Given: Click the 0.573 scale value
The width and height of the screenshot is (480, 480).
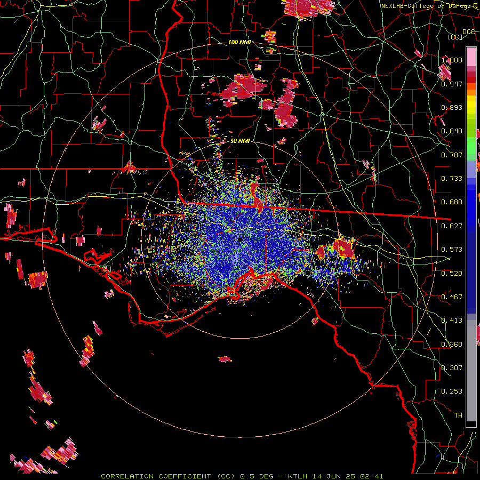Looking at the screenshot, I should coord(452,250).
